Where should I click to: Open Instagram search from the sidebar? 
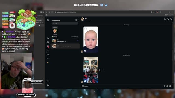(48, 50)
